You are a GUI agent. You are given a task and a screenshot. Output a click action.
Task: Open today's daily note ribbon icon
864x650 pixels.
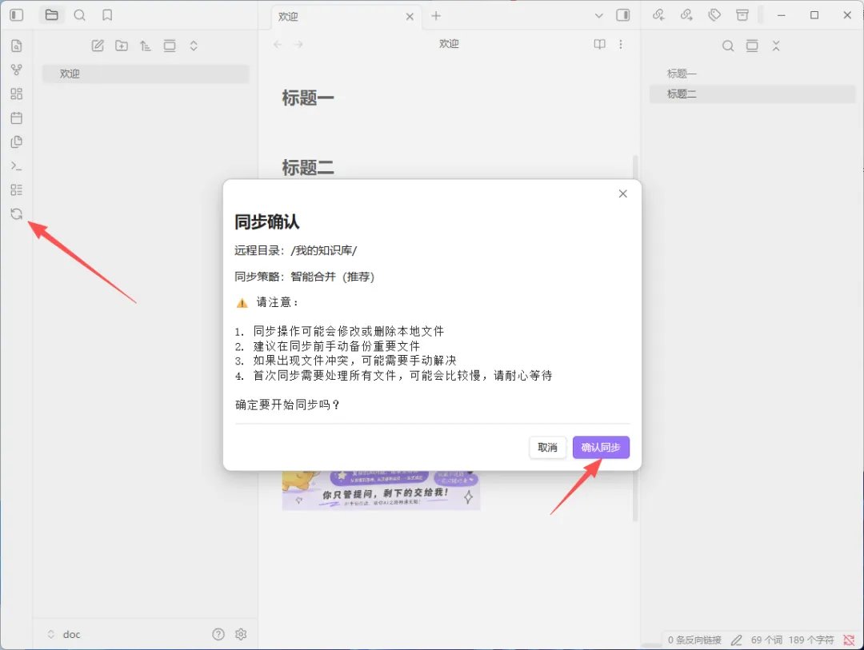[17, 118]
